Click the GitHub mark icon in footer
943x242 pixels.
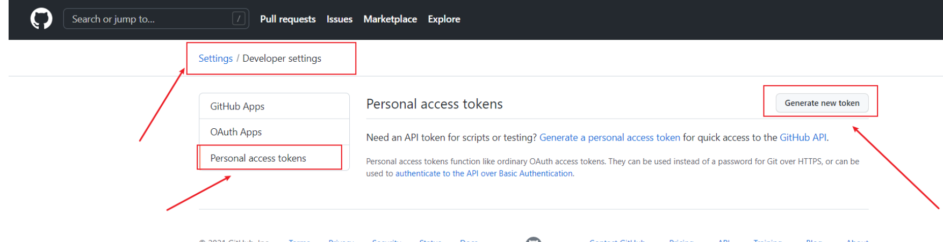click(x=533, y=240)
